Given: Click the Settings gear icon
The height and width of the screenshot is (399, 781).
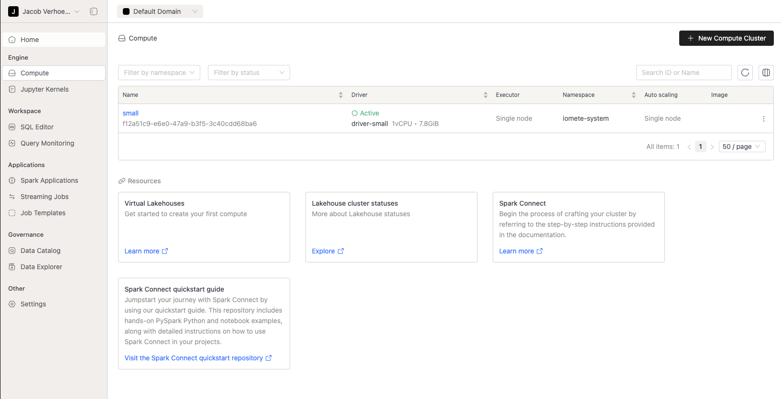Looking at the screenshot, I should click(x=12, y=304).
